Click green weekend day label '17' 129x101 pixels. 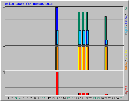pyautogui.click(x=68, y=98)
